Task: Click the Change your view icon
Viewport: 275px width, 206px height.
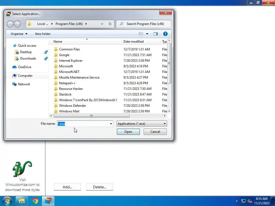Action: (141, 34)
